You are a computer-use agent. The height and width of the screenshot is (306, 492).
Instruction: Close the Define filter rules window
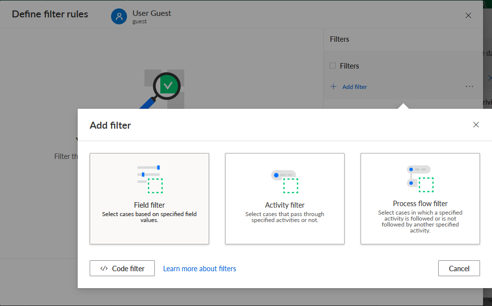coord(468,15)
